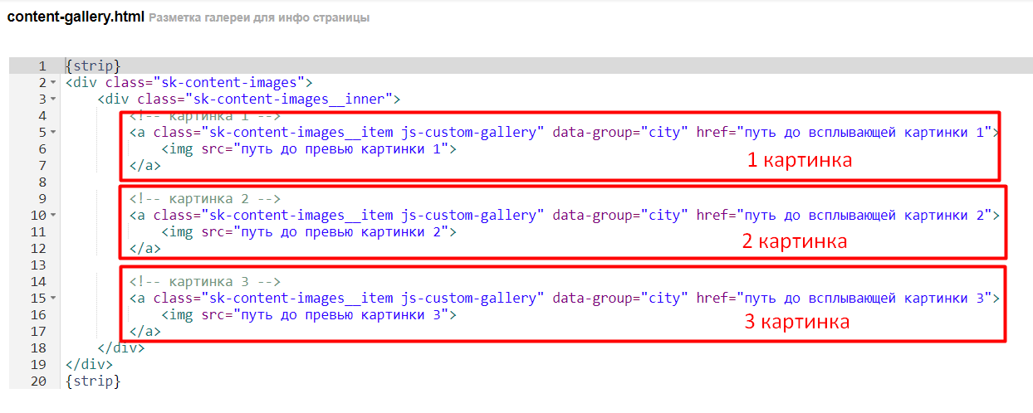The width and height of the screenshot is (1033, 413).
Task: Select line number 20 in the gutter
Action: click(38, 381)
